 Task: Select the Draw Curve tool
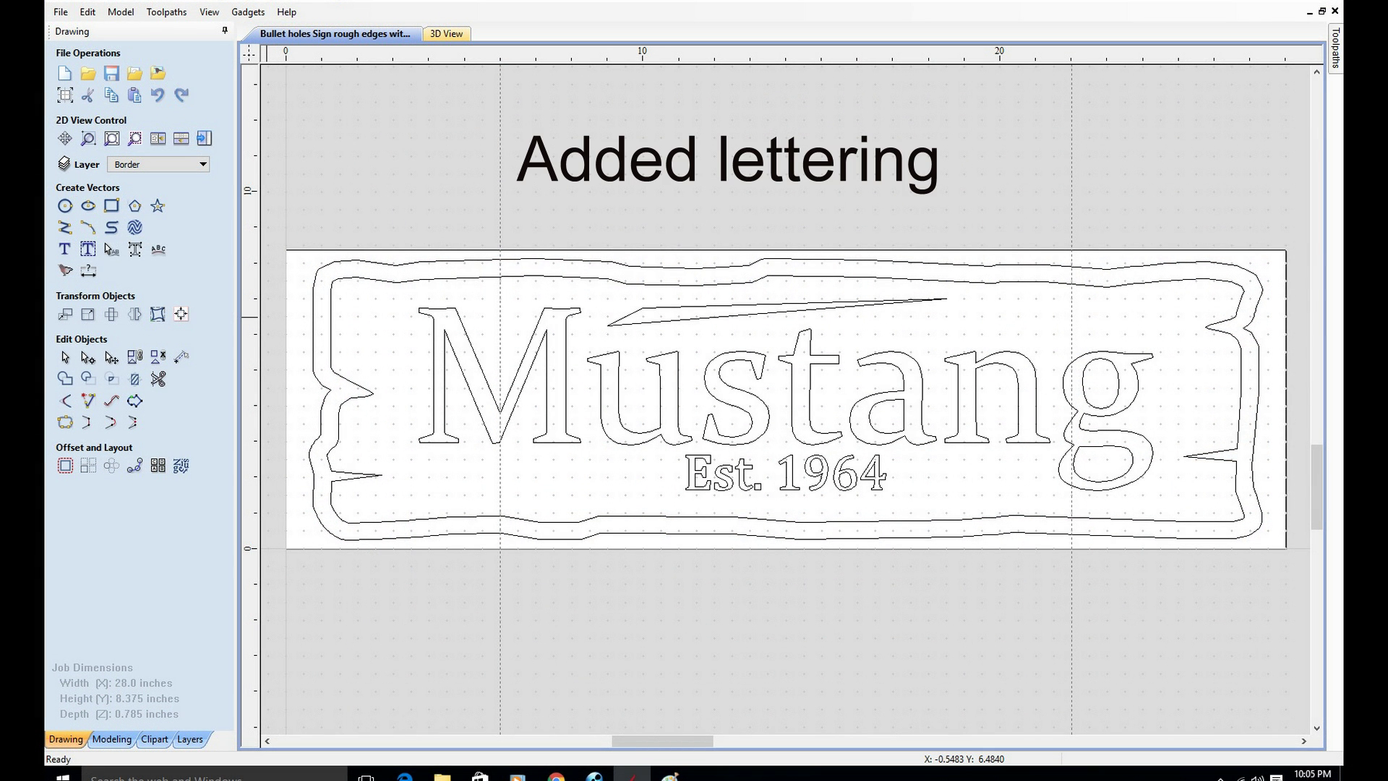pyautogui.click(x=111, y=228)
